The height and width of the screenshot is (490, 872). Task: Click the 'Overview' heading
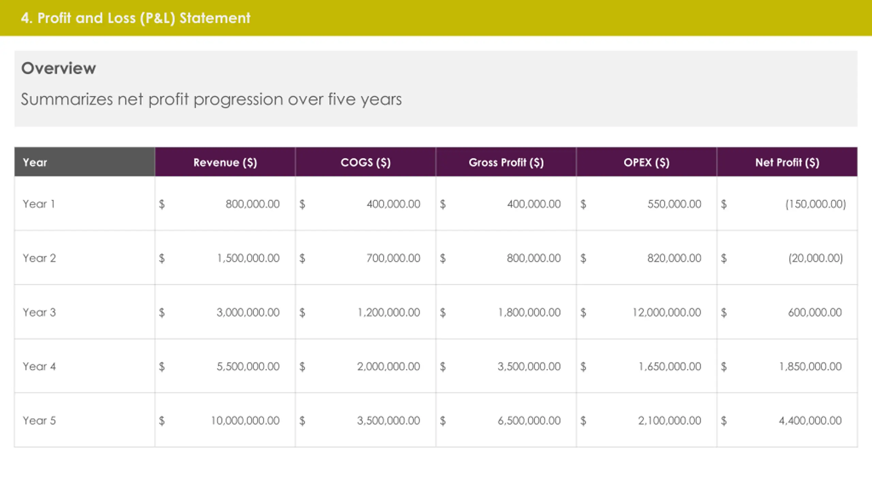coord(59,68)
